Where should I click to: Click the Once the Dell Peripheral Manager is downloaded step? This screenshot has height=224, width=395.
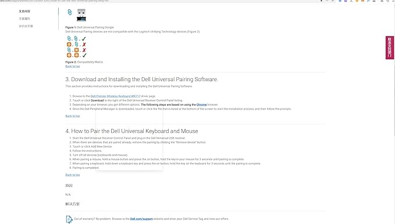[182, 109]
